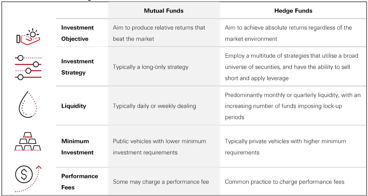The width and height of the screenshot is (368, 196).
Task: Click the Liquidity row label
Action: pyautogui.click(x=74, y=106)
